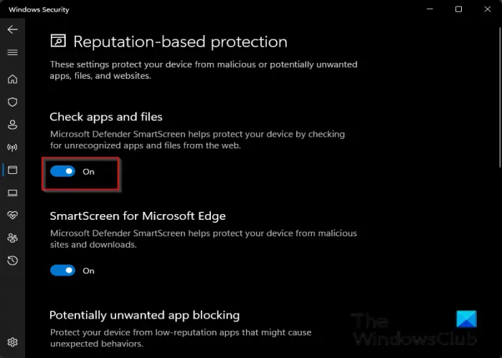502x358 pixels.
Task: Disable SmartScreen for Microsoft Edge toggle
Action: point(63,271)
